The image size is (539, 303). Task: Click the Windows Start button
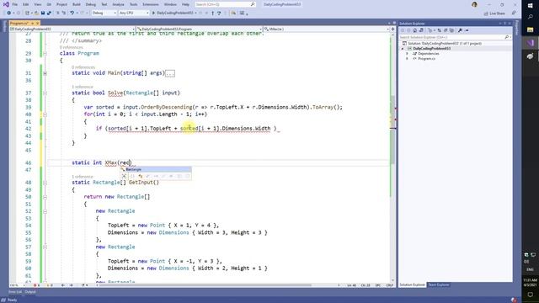pyautogui.click(x=530, y=6)
